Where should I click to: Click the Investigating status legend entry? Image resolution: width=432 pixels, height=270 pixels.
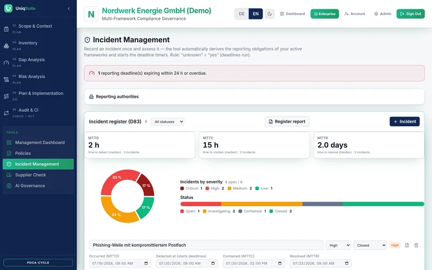(x=219, y=211)
